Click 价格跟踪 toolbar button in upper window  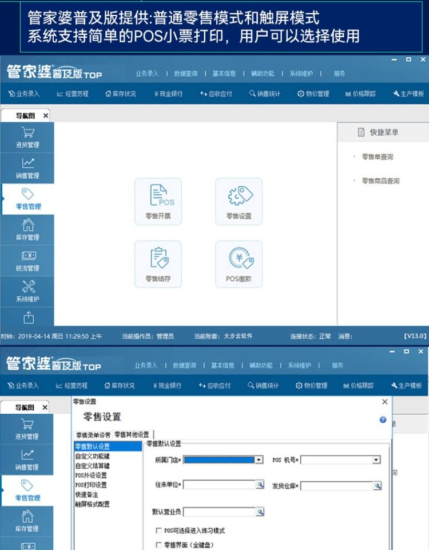[x=360, y=93]
